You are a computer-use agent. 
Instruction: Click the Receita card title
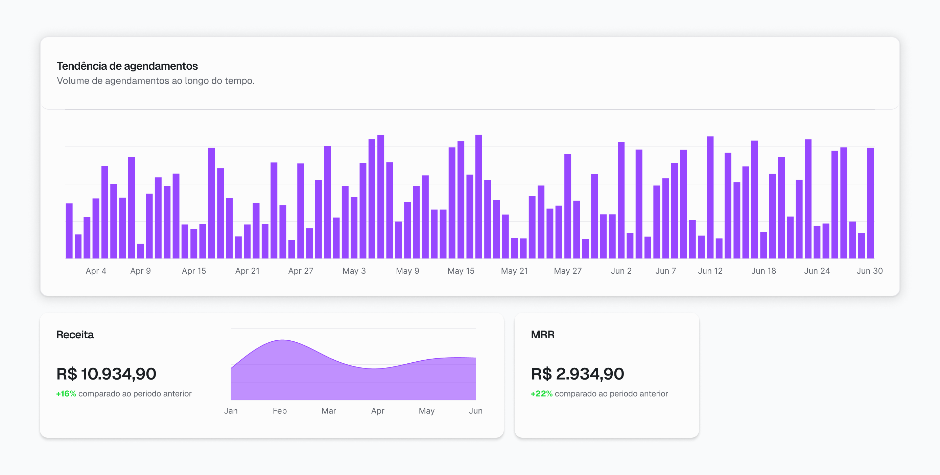click(75, 335)
